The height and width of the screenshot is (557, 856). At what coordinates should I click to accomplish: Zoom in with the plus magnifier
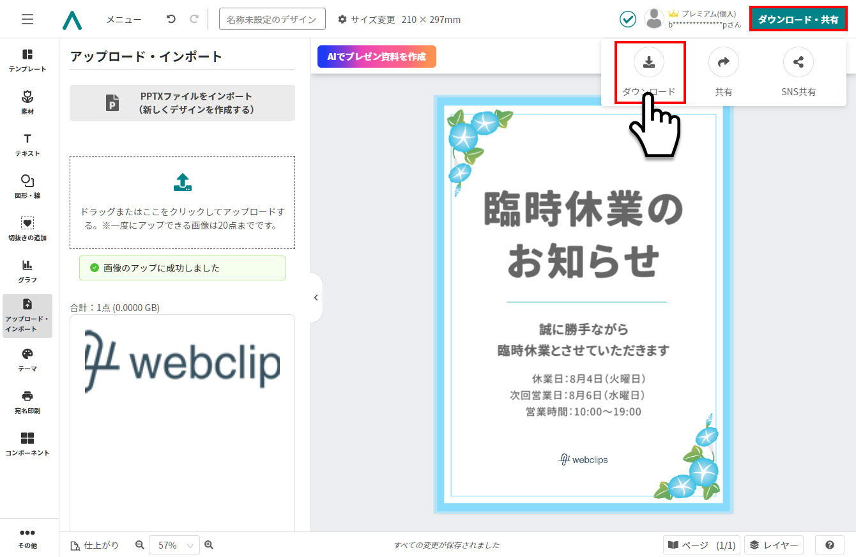[209, 545]
